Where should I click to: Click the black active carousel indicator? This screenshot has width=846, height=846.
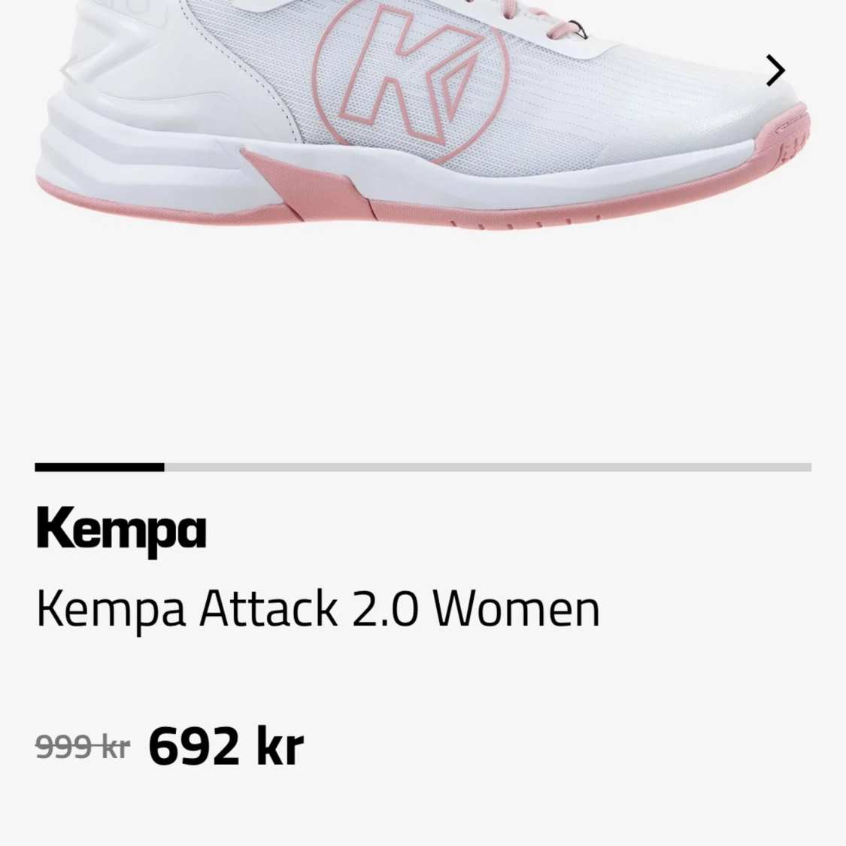coord(100,467)
